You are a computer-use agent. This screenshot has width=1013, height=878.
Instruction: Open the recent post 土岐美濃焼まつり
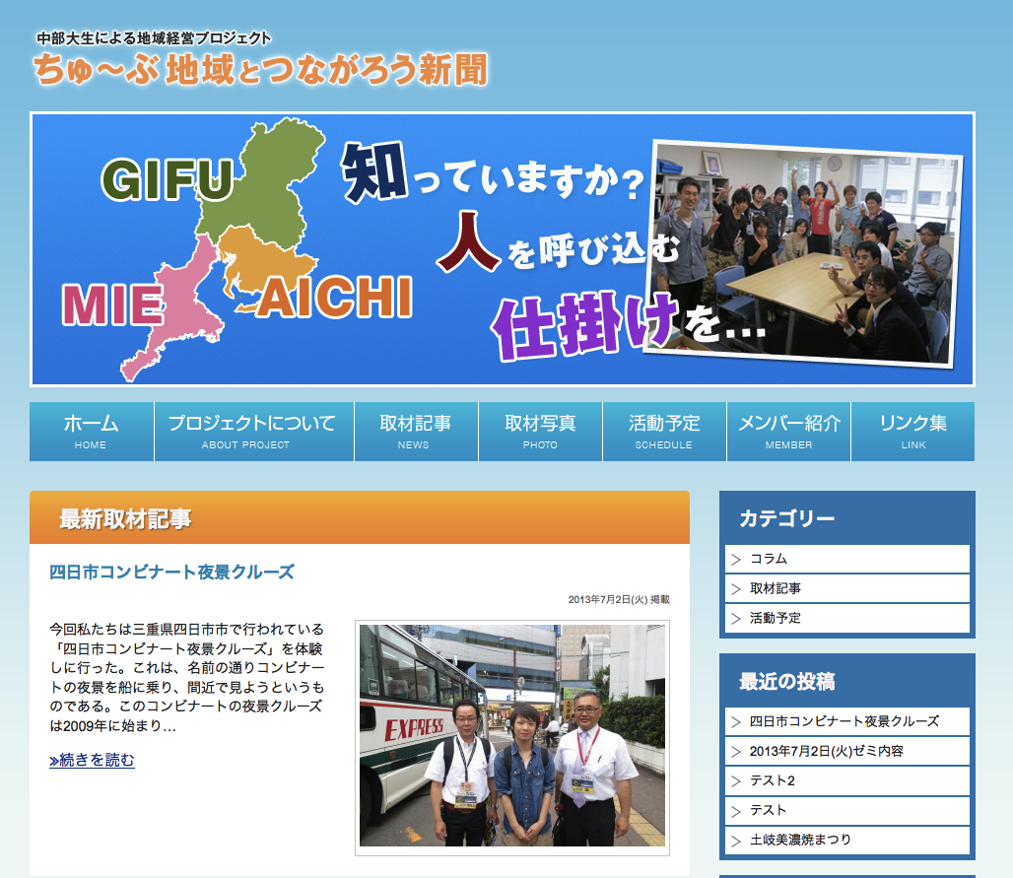click(800, 840)
